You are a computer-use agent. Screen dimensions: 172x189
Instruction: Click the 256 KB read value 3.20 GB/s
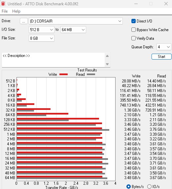tap(158, 124)
